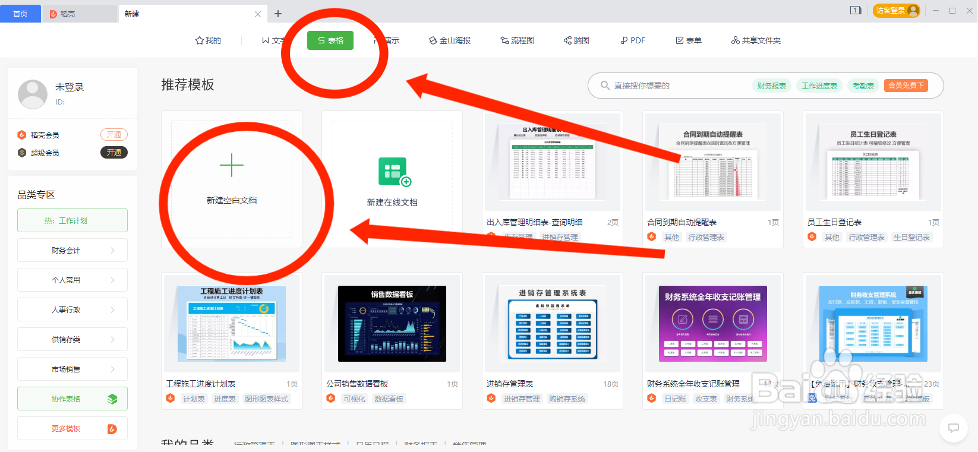
Task: Expand 财务会计 category
Action: coord(72,250)
